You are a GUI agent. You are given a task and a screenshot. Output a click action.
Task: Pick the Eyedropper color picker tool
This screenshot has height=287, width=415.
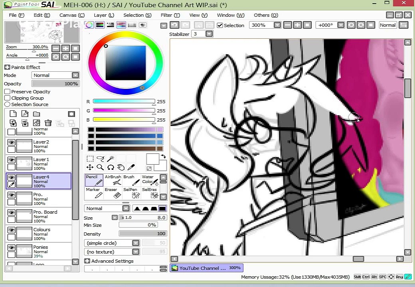click(131, 167)
